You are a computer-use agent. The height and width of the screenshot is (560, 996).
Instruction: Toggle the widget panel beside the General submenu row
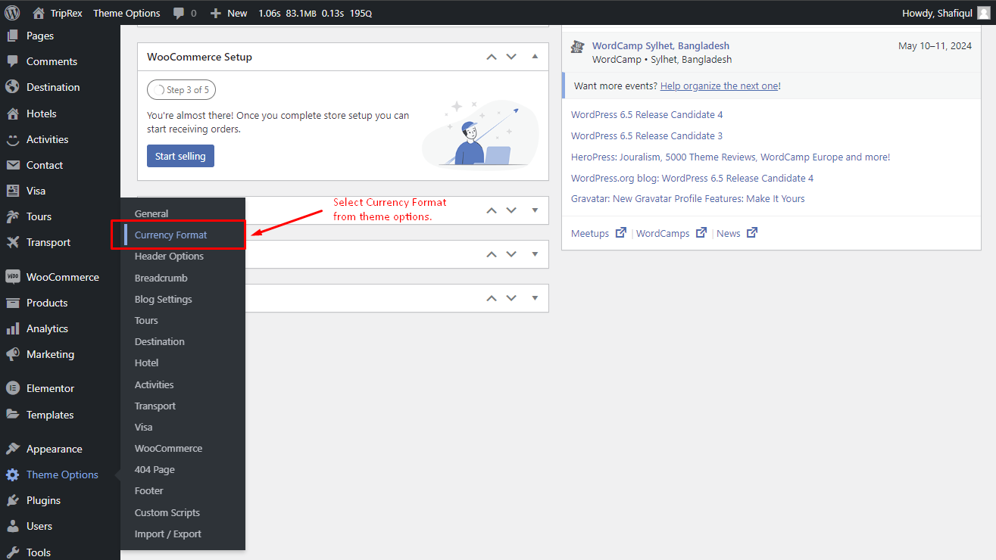coord(535,210)
